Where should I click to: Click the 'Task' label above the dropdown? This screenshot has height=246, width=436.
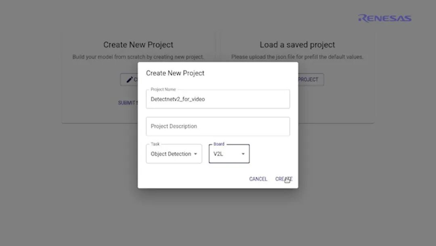[x=155, y=144]
